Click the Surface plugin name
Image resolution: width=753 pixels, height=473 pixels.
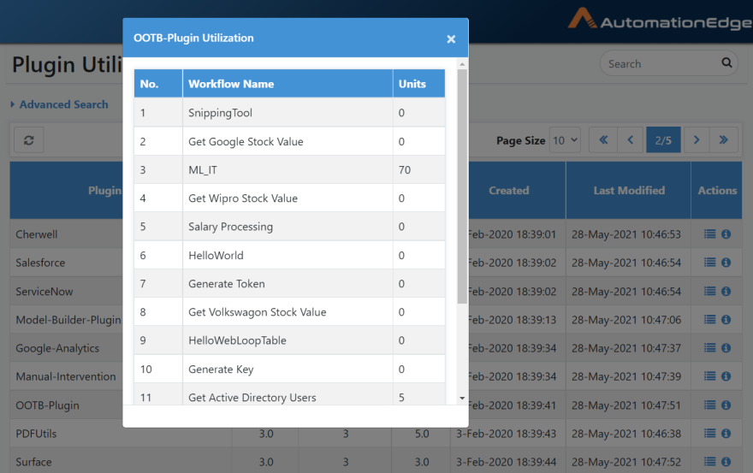pyautogui.click(x=33, y=462)
